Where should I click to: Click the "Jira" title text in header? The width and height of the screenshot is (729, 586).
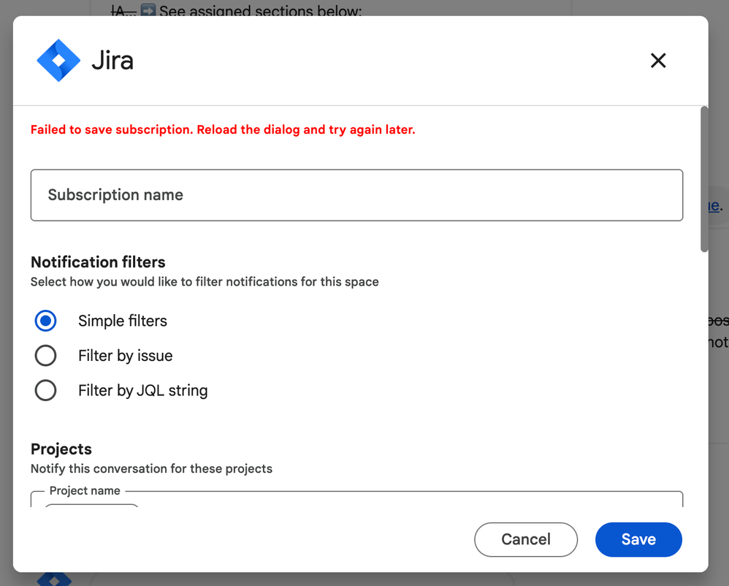(x=112, y=61)
